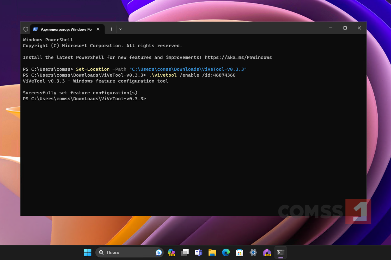
Task: Click the 'Copyright (C) Microsoft Corporation' line
Action: point(102,46)
